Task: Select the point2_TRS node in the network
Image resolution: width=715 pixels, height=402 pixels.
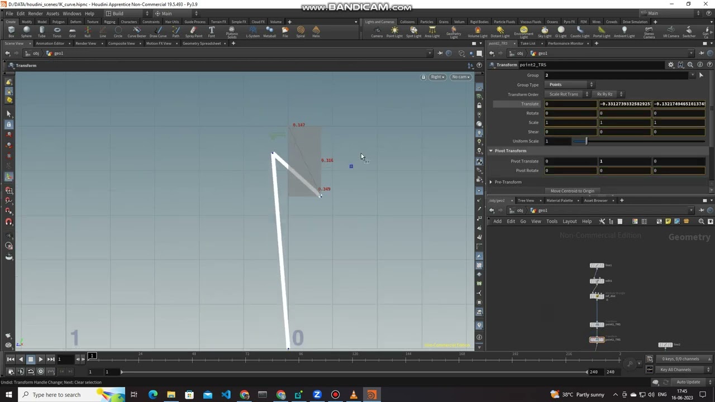Action: point(597,339)
